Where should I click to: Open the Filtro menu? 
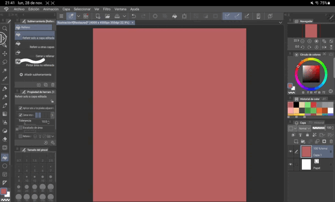click(x=107, y=9)
